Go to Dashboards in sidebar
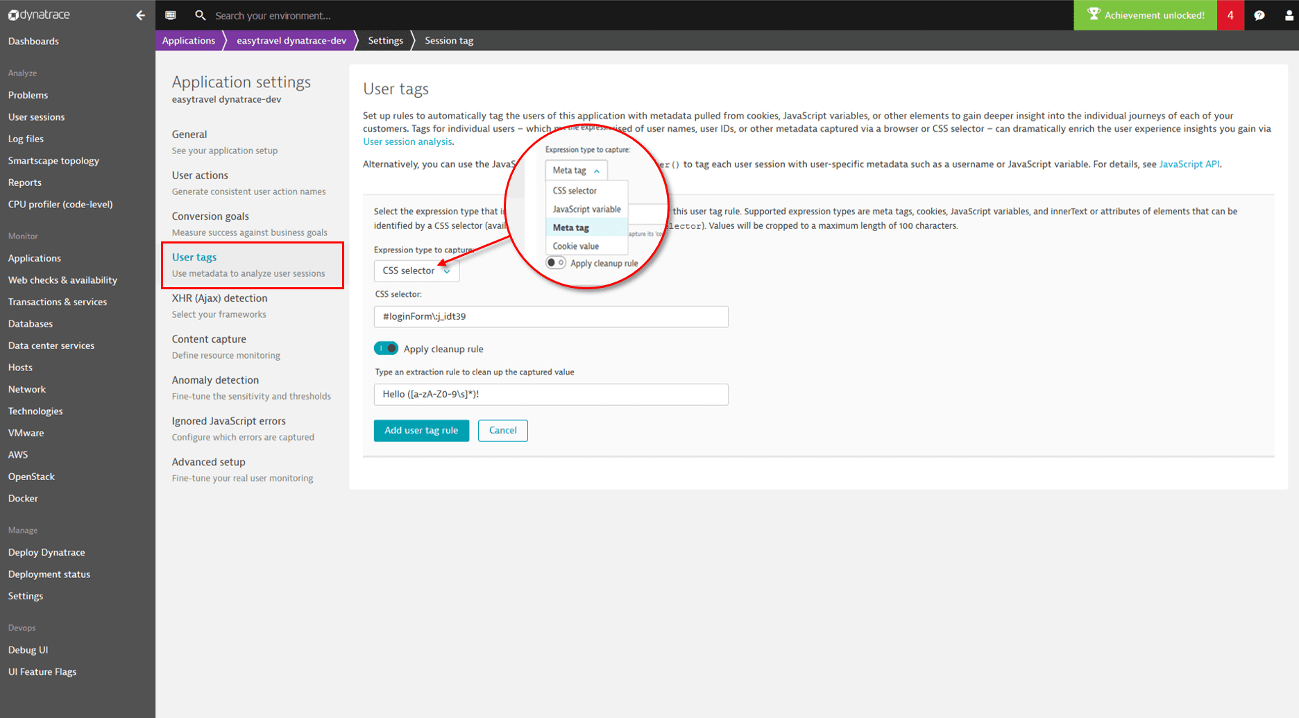 pyautogui.click(x=33, y=41)
